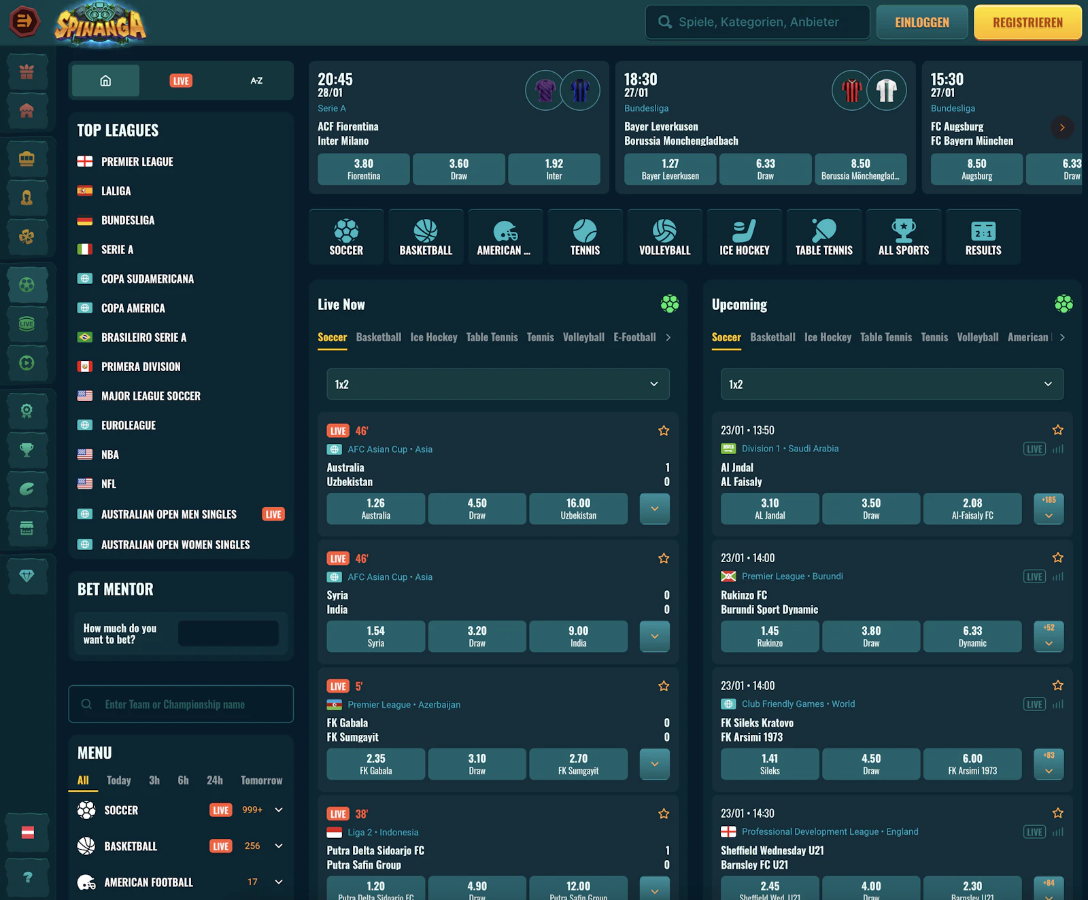
Task: Select the Basketball tab under Upcoming
Action: click(772, 337)
